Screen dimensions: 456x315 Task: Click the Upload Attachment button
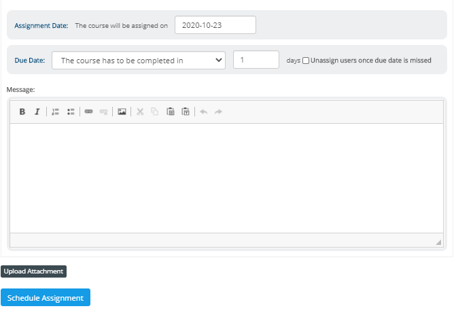[33, 271]
